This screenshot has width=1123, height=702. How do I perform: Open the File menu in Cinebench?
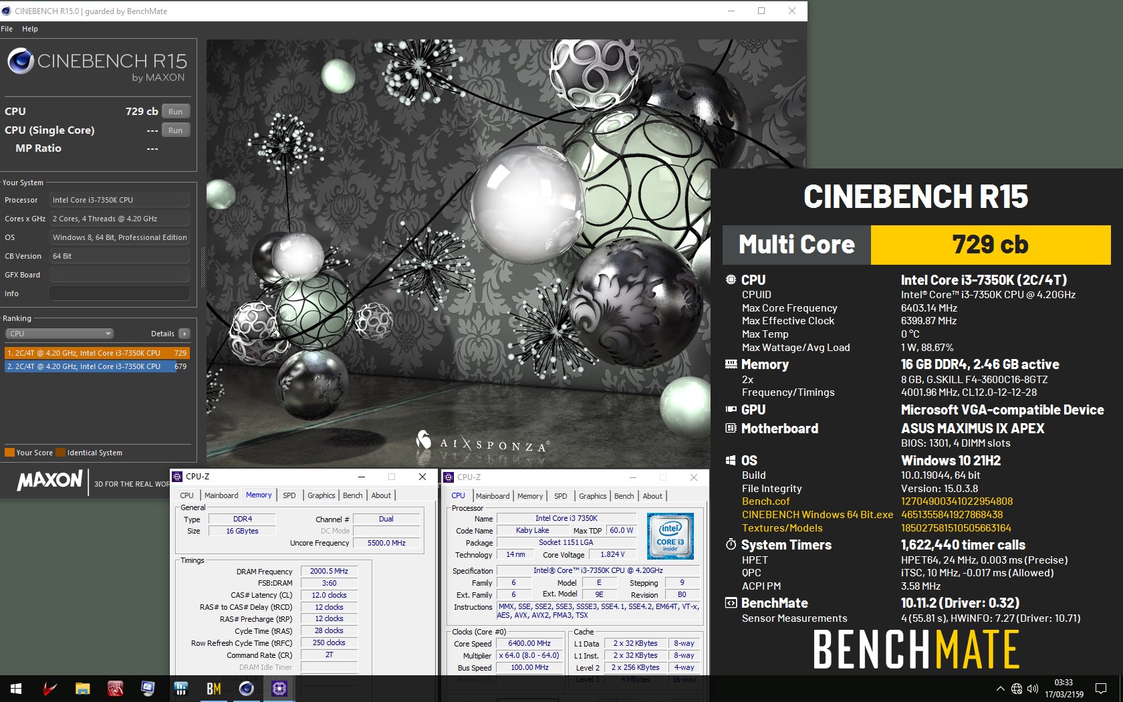[x=7, y=29]
